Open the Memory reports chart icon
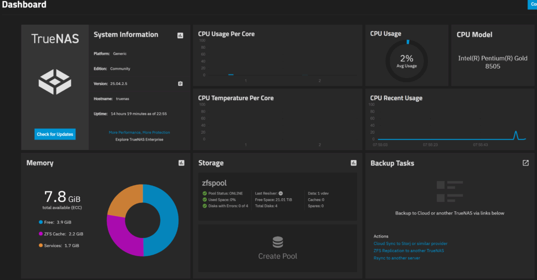The width and height of the screenshot is (537, 280). coord(181,163)
